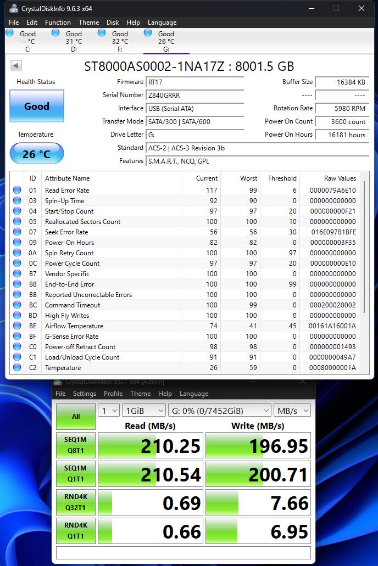Click the 210.25 sequential read result

pyautogui.click(x=151, y=445)
